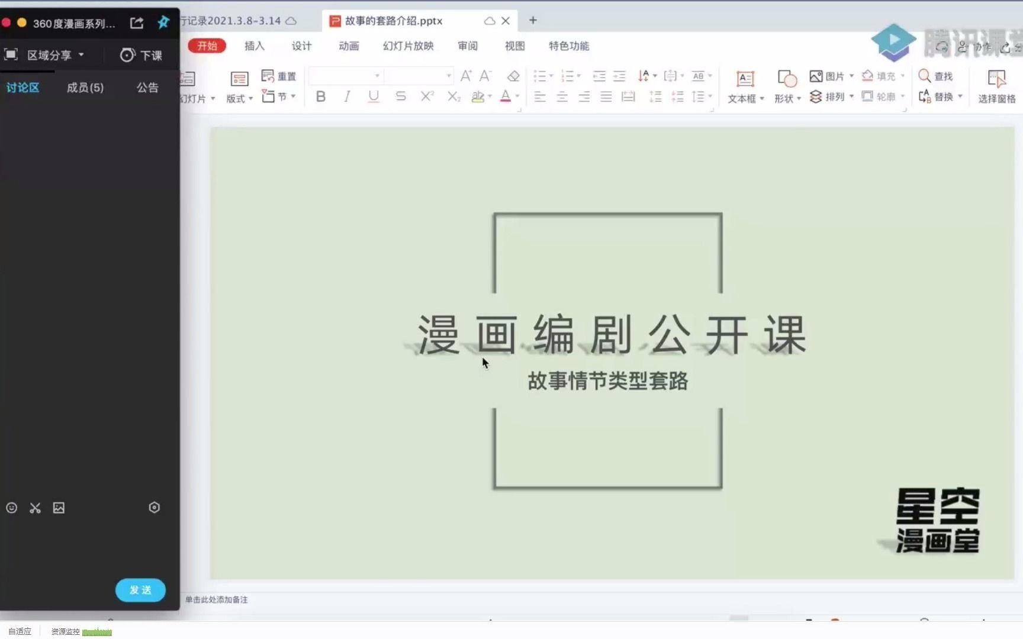
Task: Click the increase font size icon
Action: [466, 76]
